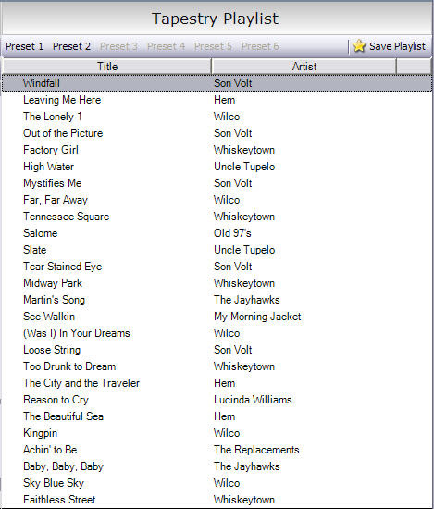Image resolution: width=434 pixels, height=509 pixels.
Task: Select the song Far, Far Away
Action: 56,200
